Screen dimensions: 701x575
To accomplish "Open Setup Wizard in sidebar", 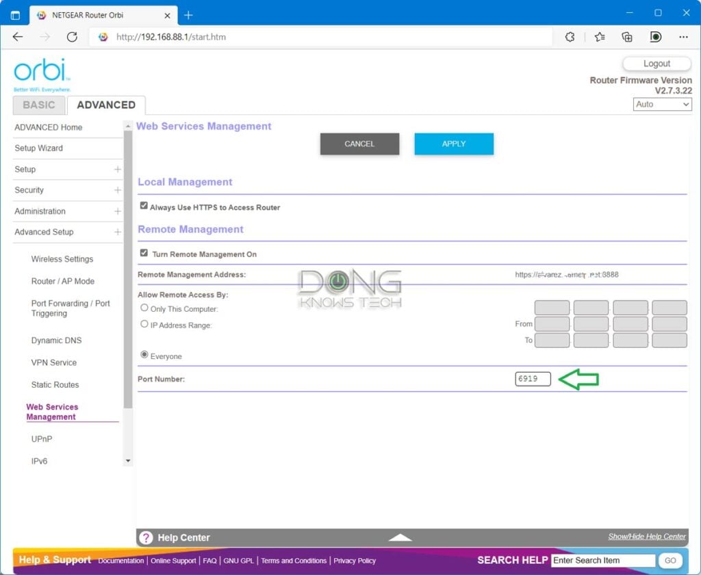I will point(38,148).
